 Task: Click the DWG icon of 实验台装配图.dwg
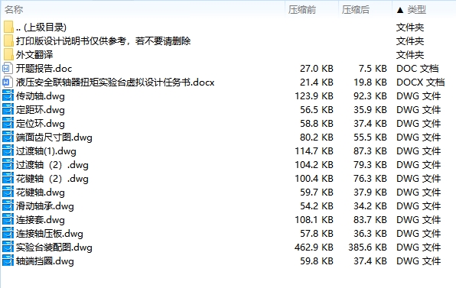coord(8,248)
